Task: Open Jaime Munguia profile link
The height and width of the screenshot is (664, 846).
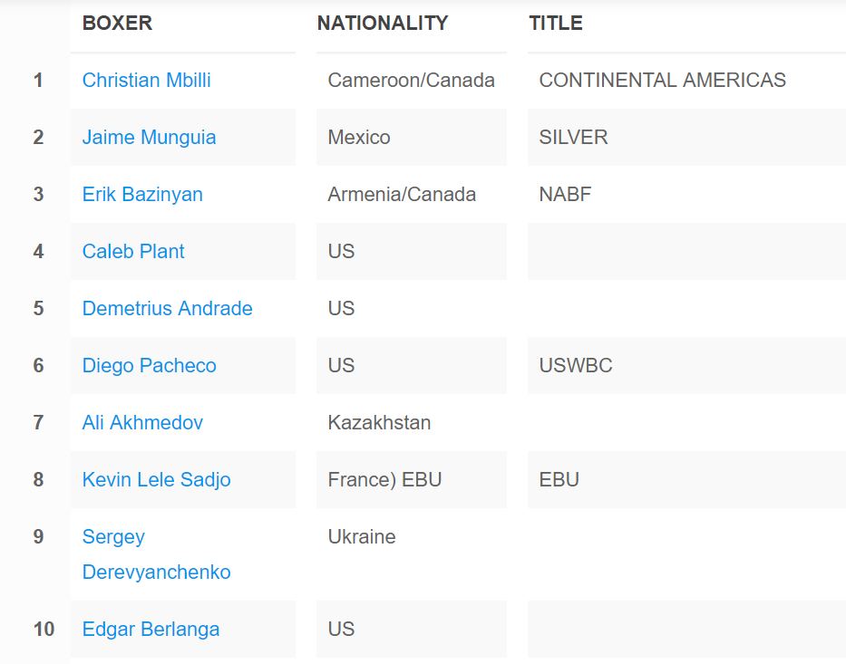Action: pos(149,138)
